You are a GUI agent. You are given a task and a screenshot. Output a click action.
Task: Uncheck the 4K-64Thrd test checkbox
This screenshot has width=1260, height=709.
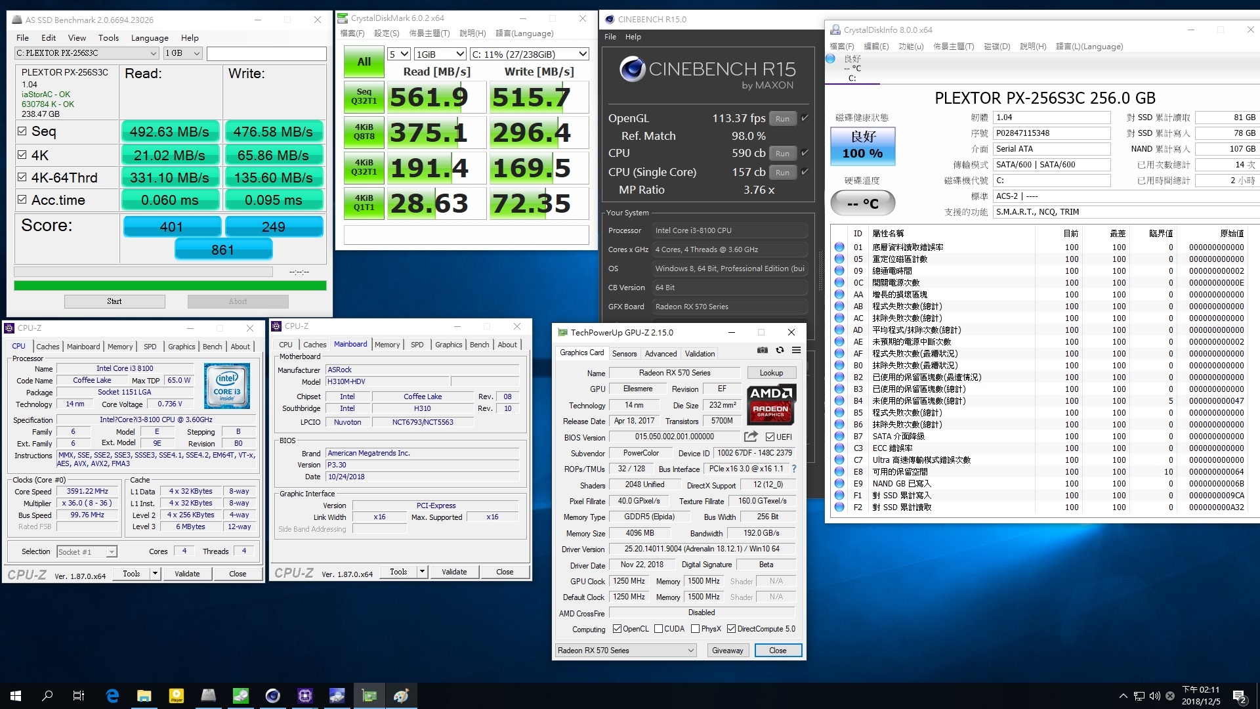(x=22, y=177)
